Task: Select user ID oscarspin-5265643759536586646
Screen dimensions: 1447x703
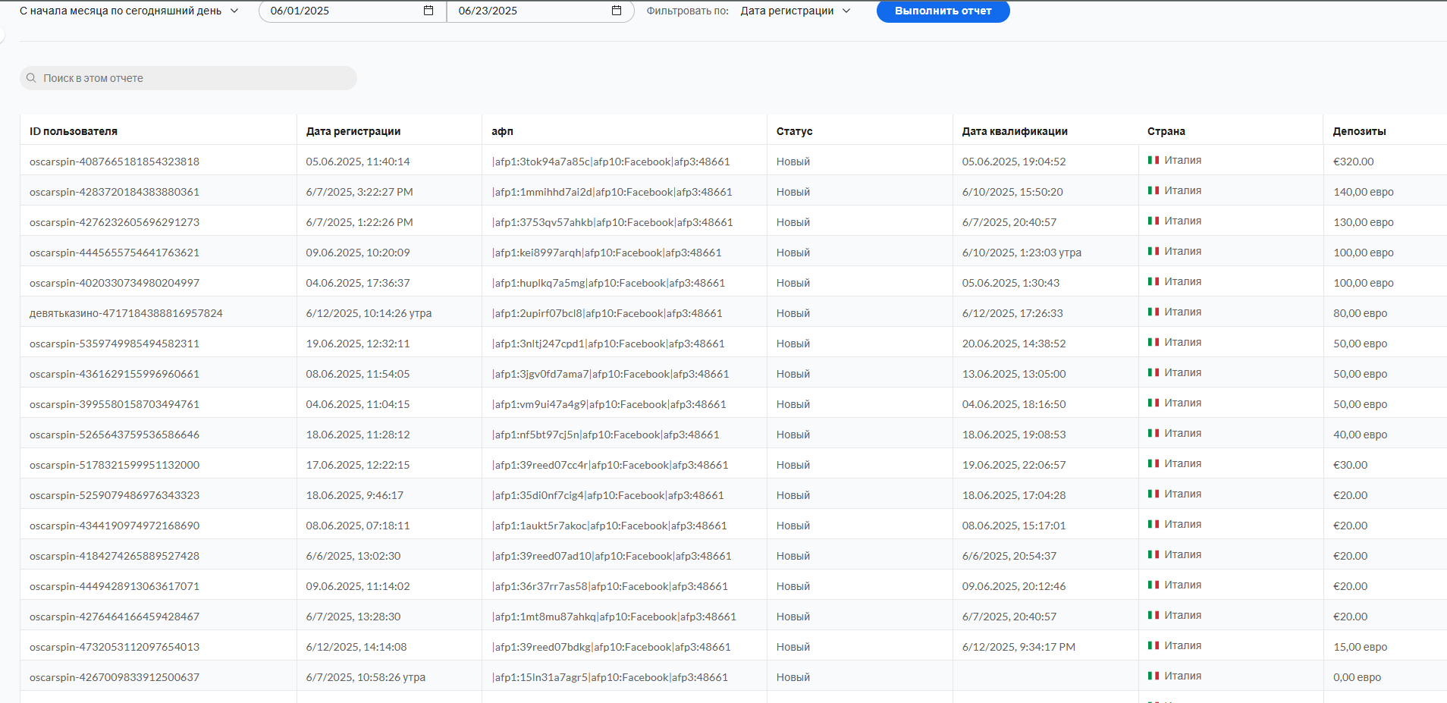Action: [115, 435]
